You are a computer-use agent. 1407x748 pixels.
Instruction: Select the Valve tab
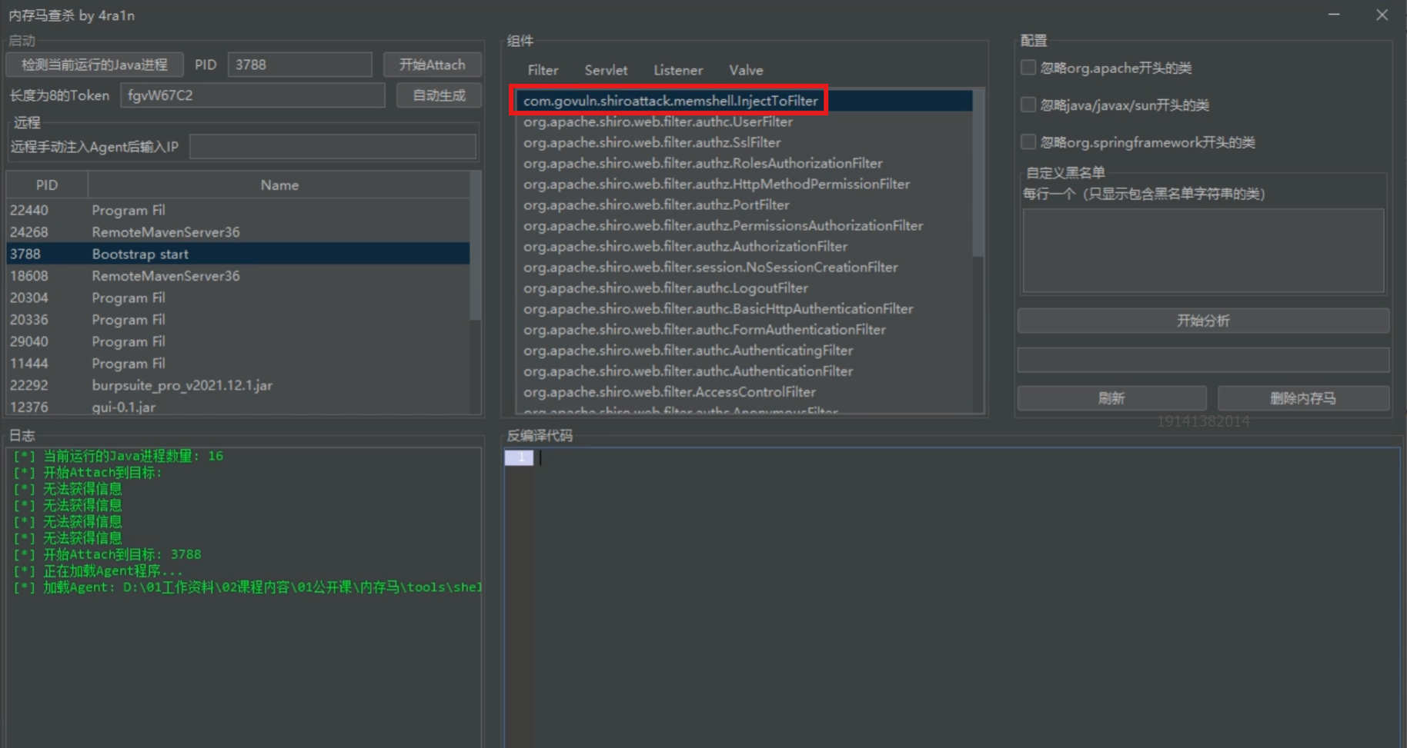tap(746, 70)
